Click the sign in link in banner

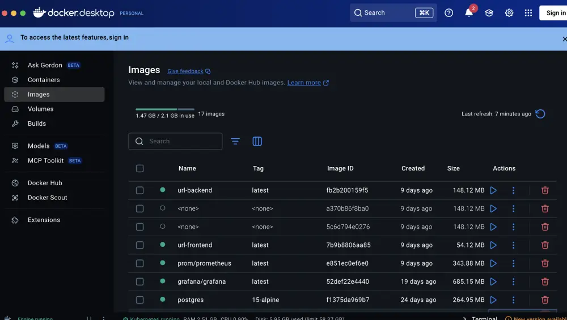tap(119, 37)
